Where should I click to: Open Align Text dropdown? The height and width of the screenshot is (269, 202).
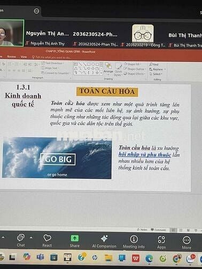(50, 68)
